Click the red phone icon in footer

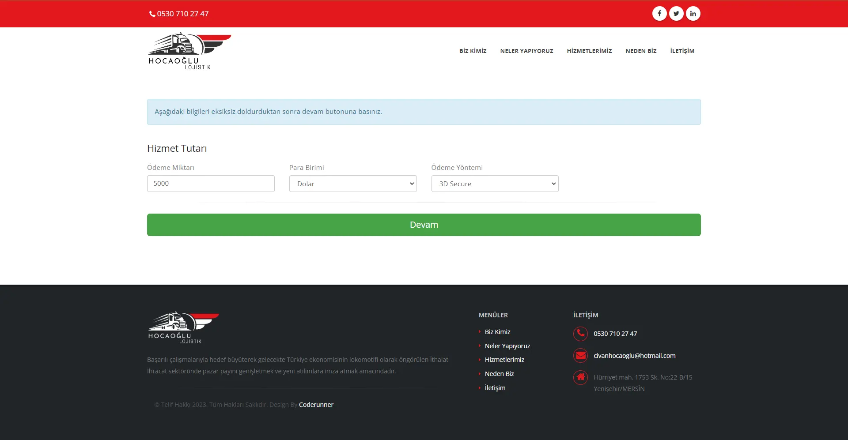click(x=580, y=334)
